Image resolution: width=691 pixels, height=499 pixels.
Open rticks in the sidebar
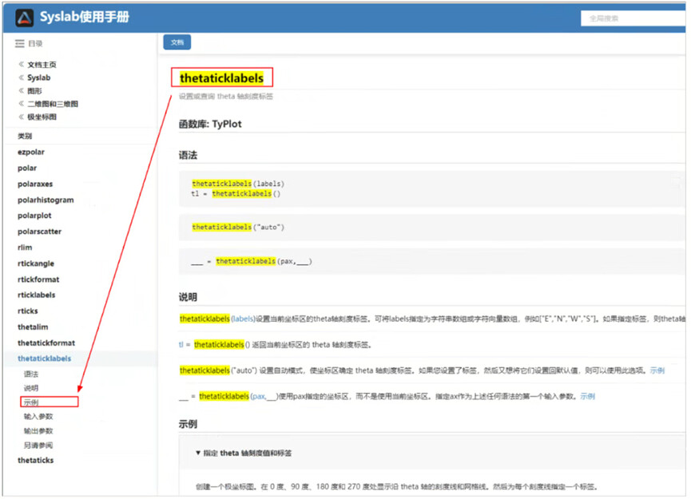pos(27,311)
